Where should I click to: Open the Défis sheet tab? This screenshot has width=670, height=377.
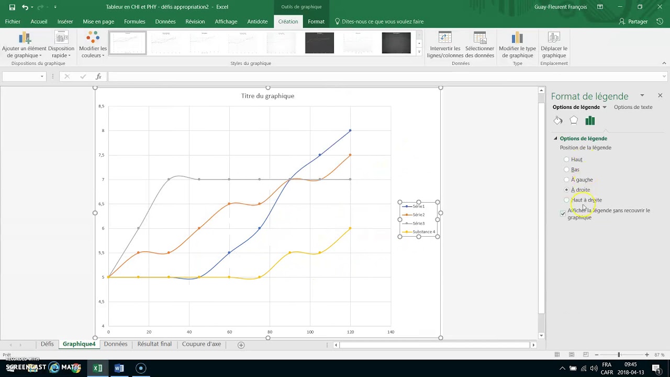click(47, 344)
